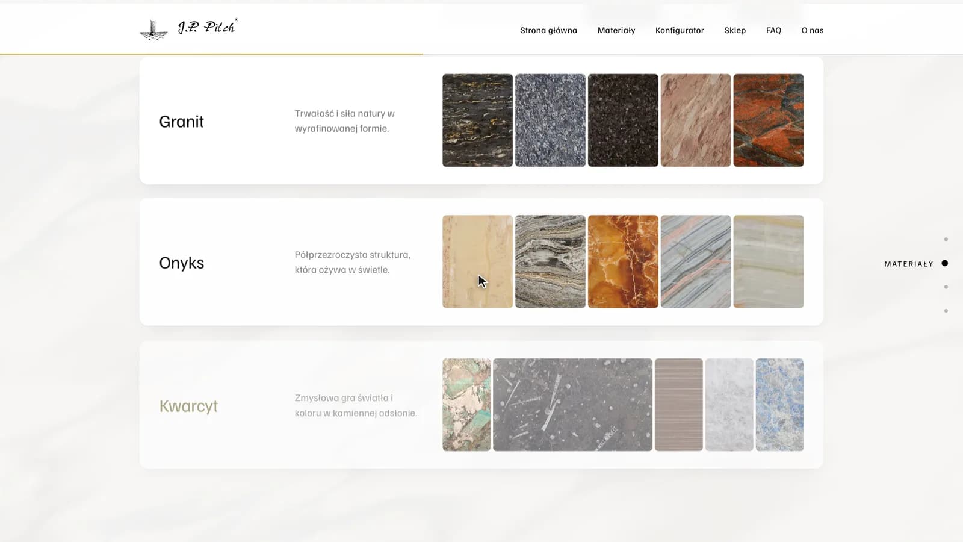This screenshot has height=542, width=963.
Task: Click the active Materiały section dot
Action: pyautogui.click(x=945, y=263)
